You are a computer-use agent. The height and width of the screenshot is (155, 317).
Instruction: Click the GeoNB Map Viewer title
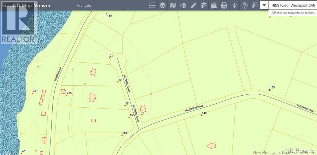pos(26,5)
